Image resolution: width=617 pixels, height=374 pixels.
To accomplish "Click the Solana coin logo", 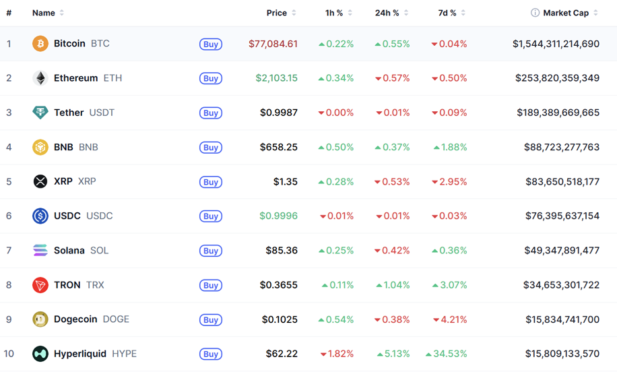I will tap(40, 251).
